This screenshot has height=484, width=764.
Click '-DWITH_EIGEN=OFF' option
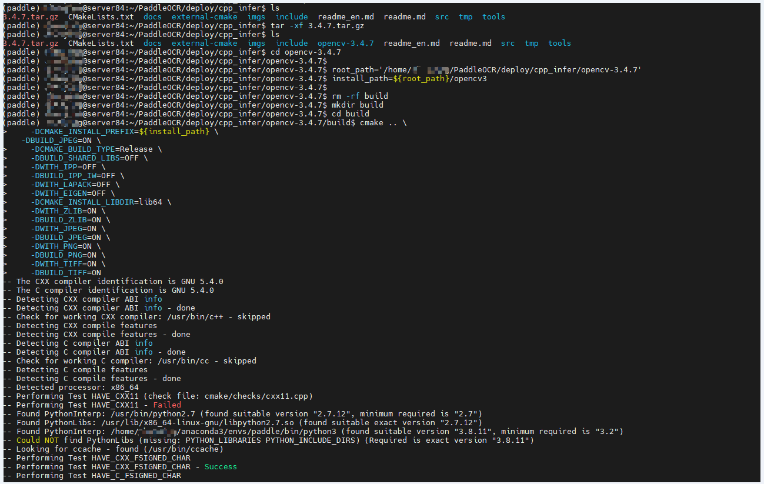pos(68,193)
